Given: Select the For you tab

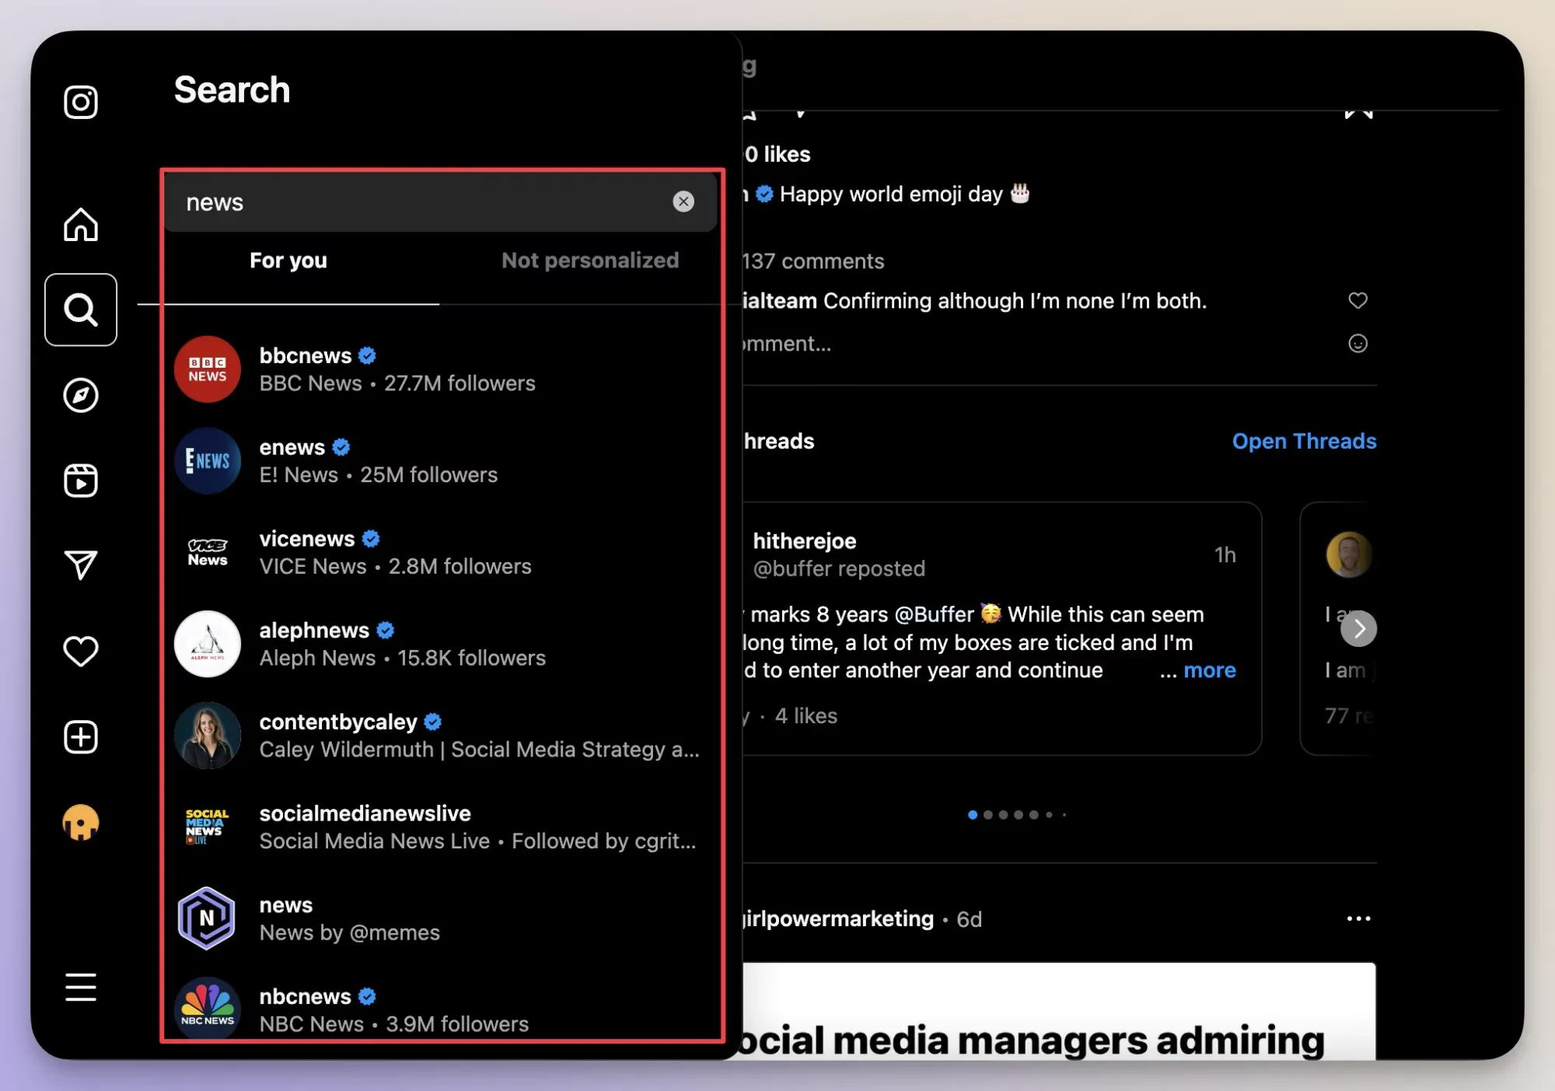Looking at the screenshot, I should [287, 259].
